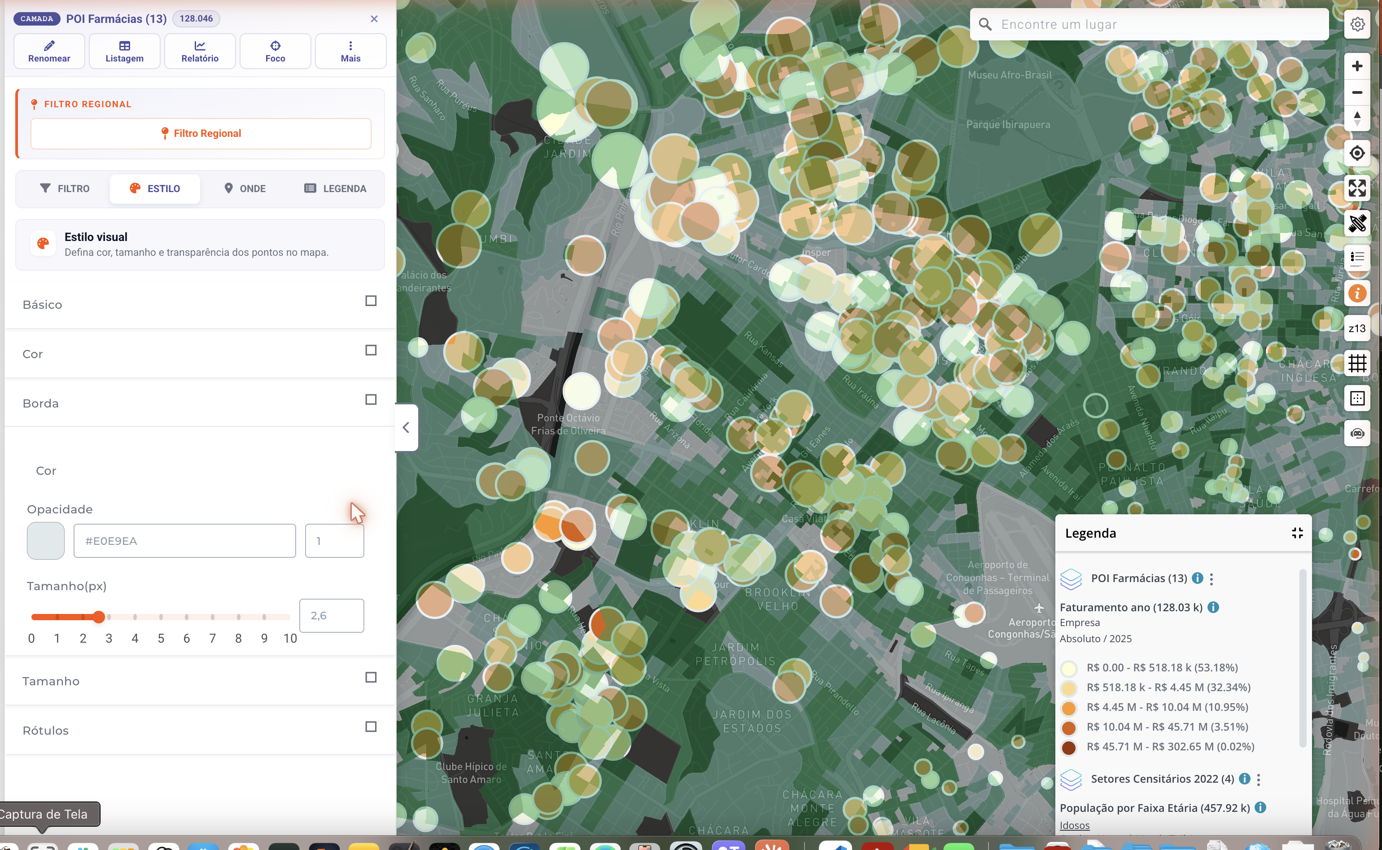Viewport: 1382px width, 850px height.
Task: Collapse the side panel with chevron
Action: (407, 427)
